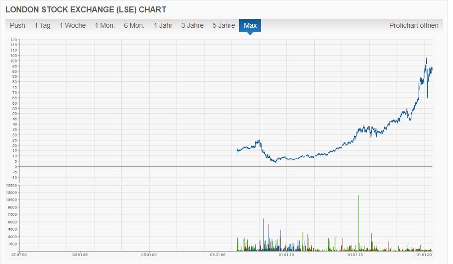
Task: Switch to the 1 Tag timeframe
Action: (x=42, y=25)
